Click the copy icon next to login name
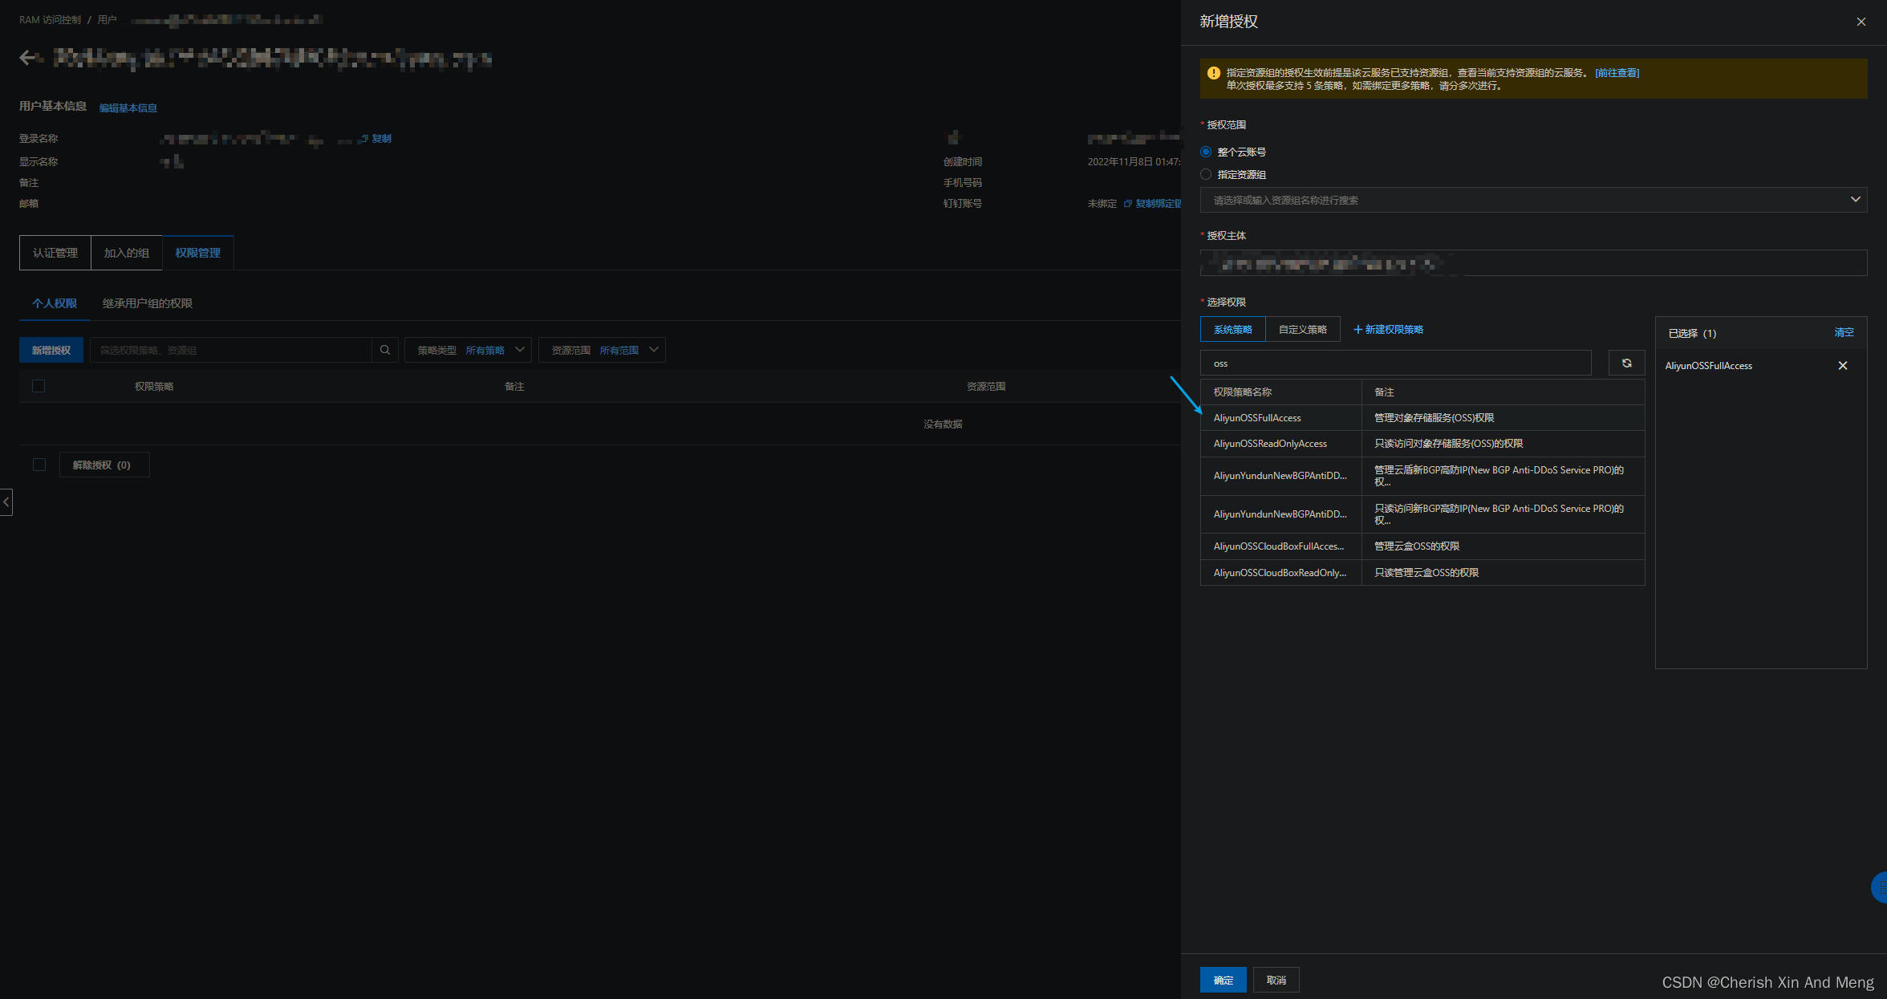This screenshot has height=999, width=1887. coord(364,139)
